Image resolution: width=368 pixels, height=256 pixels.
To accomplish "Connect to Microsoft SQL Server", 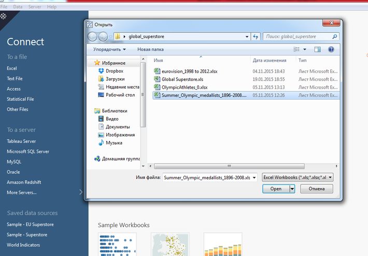I will [x=28, y=152].
